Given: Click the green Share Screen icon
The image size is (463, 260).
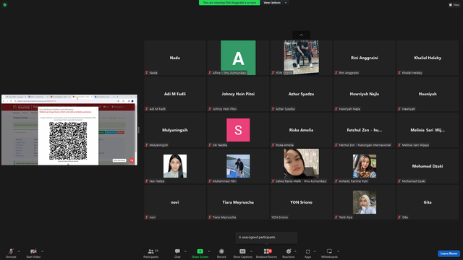Looking at the screenshot, I should click(200, 251).
